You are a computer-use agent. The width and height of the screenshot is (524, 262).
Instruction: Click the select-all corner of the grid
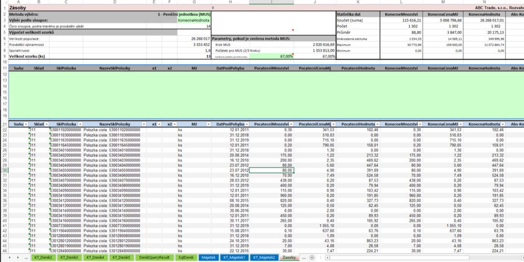pos(3,2)
